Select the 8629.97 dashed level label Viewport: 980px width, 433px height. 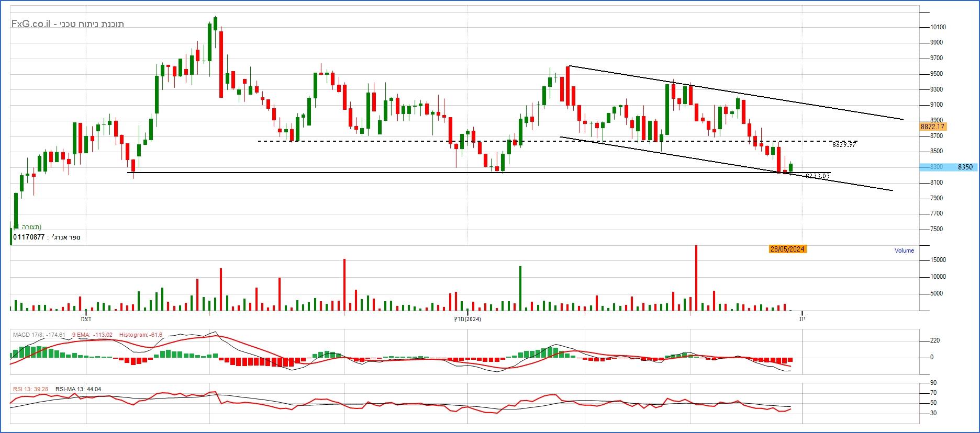(x=843, y=145)
